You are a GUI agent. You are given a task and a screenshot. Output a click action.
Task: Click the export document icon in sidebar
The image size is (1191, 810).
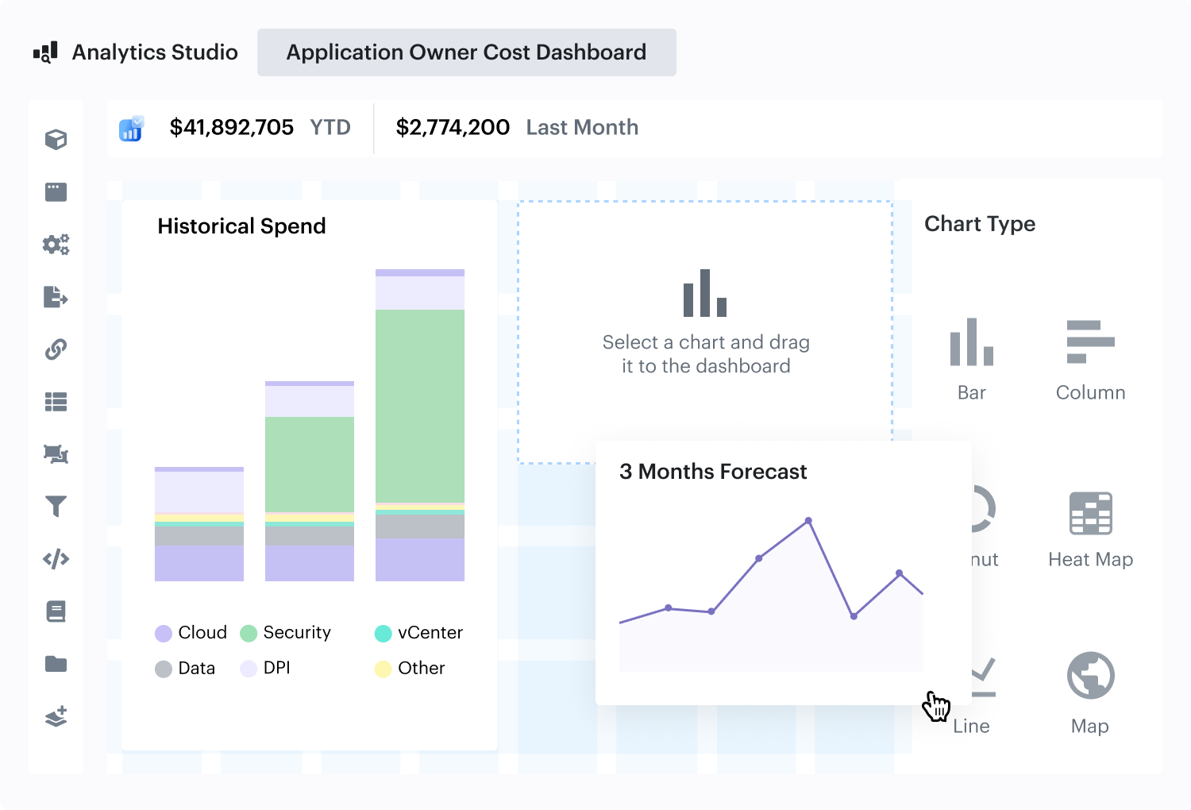[x=56, y=297]
